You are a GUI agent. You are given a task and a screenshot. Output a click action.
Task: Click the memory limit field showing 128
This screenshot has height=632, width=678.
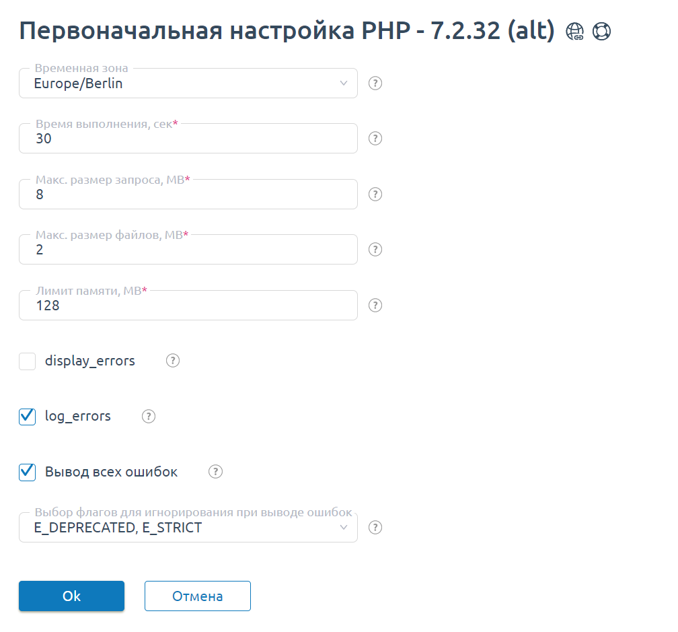pos(188,306)
